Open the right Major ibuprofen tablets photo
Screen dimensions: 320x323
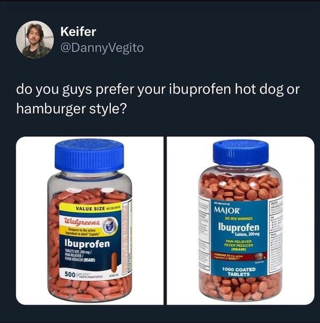tap(241, 220)
